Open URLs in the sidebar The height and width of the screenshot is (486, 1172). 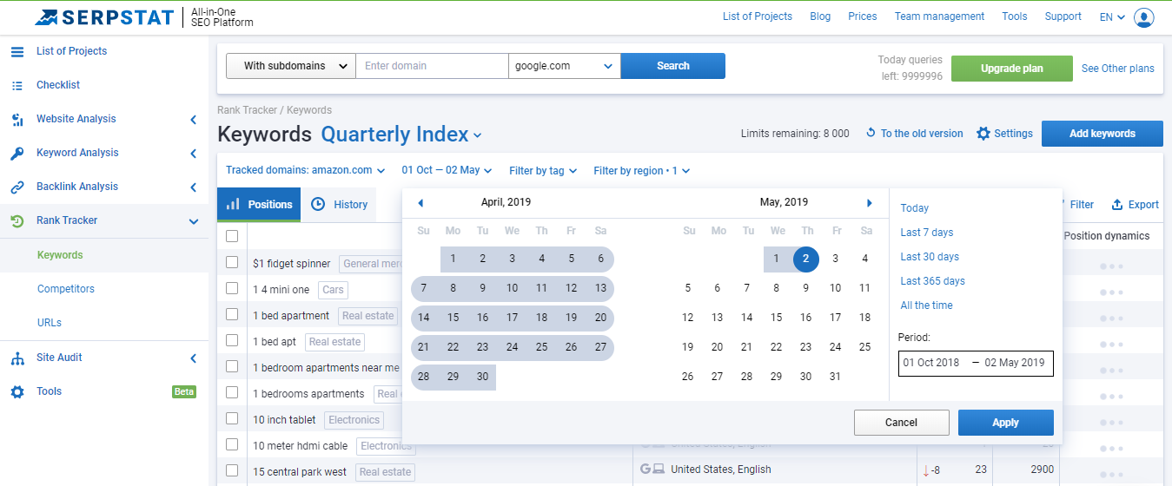pos(50,323)
